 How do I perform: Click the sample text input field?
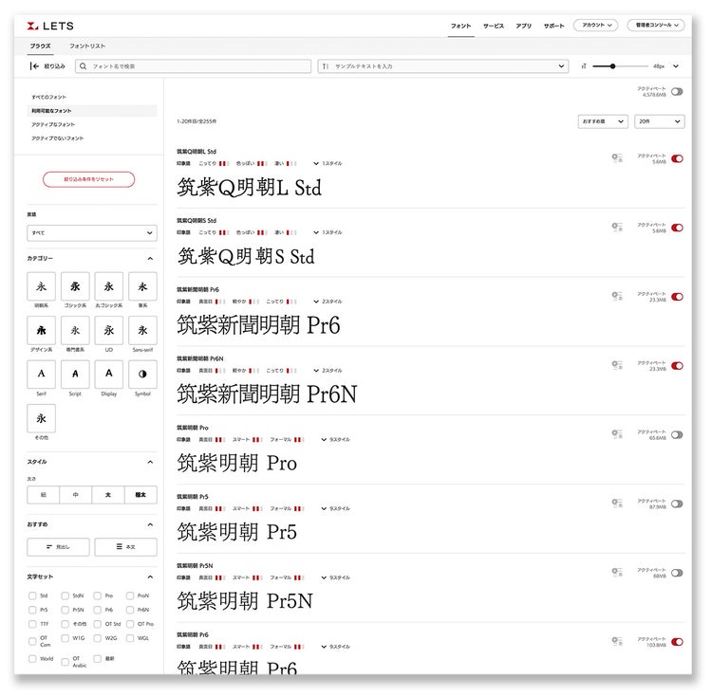pyautogui.click(x=442, y=66)
